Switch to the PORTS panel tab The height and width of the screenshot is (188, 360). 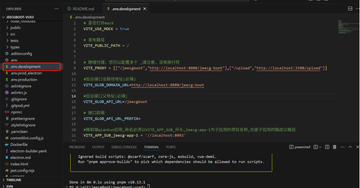171,147
